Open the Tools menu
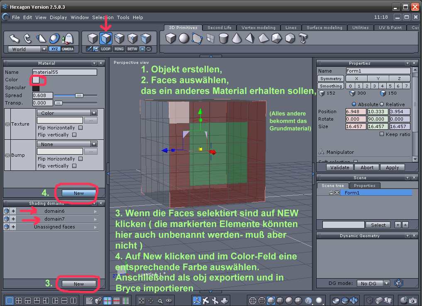Viewport: 422px width, 306px height. (x=123, y=17)
